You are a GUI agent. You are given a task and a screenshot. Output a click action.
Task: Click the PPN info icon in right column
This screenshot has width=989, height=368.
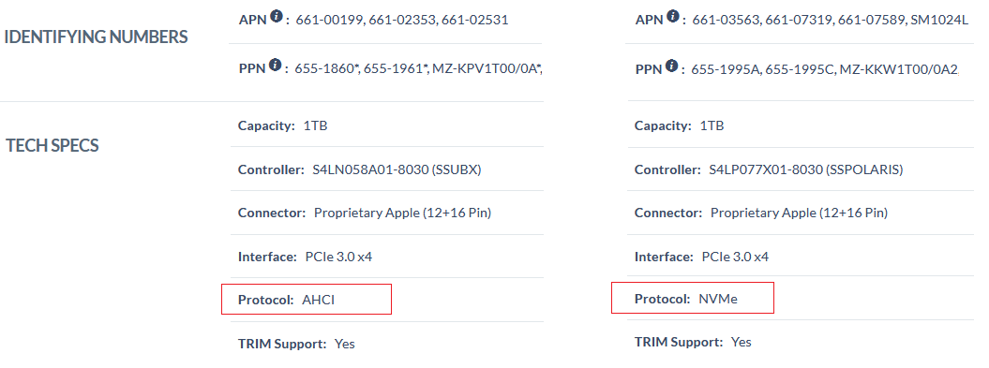672,65
